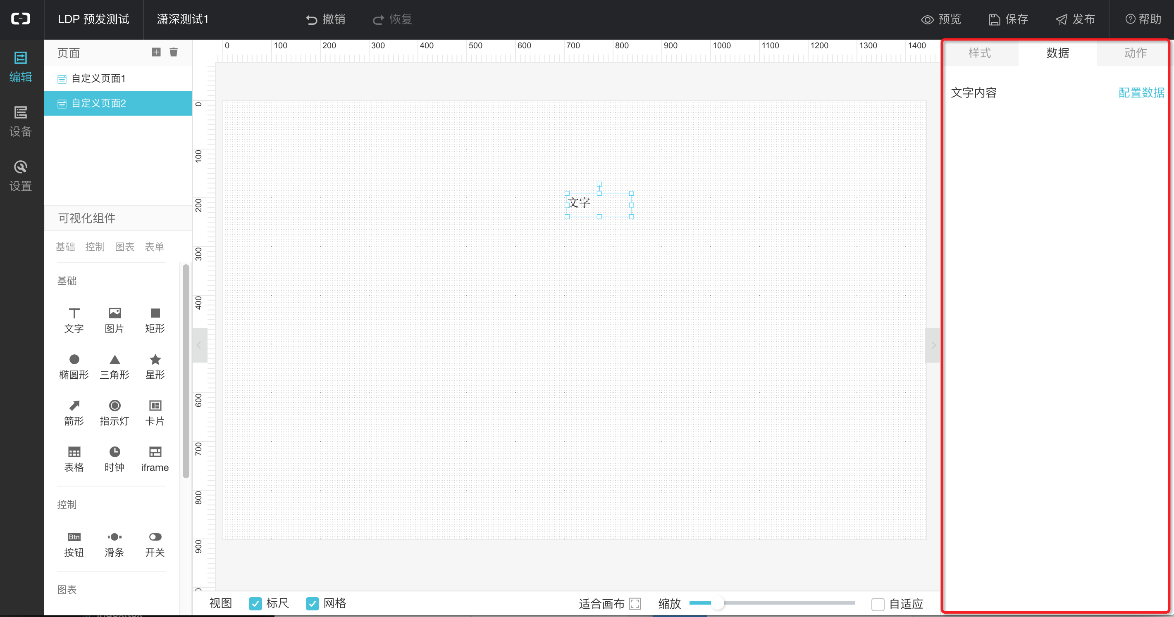Delete page using the trash icon
This screenshot has width=1174, height=617.
(174, 52)
